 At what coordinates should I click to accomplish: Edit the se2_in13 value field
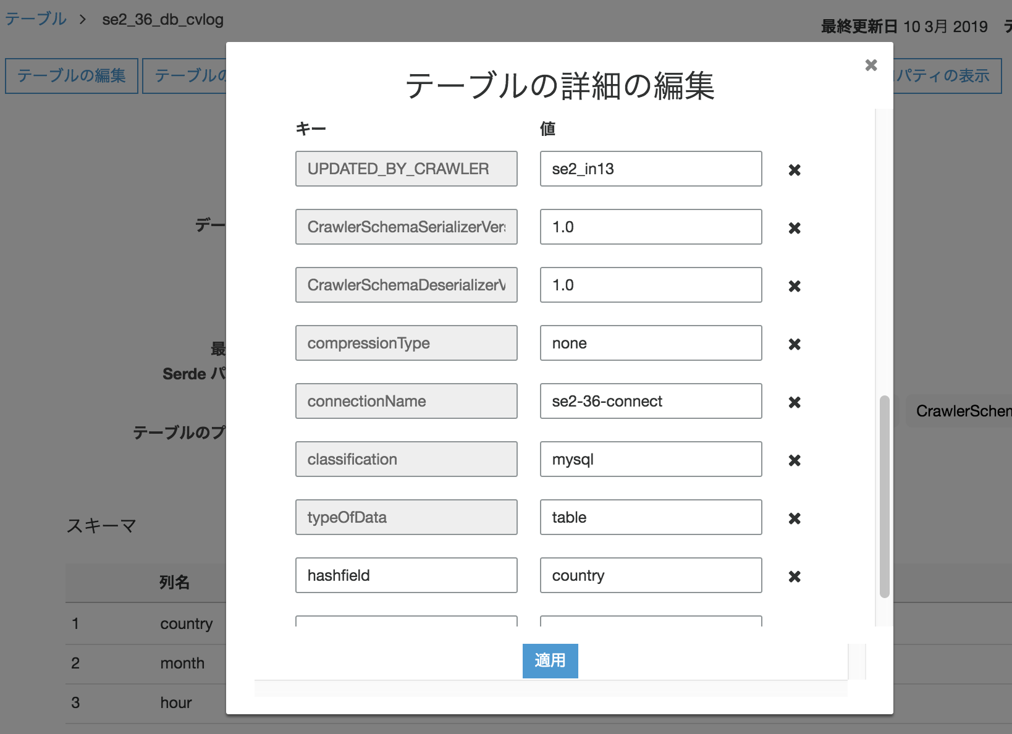[650, 169]
